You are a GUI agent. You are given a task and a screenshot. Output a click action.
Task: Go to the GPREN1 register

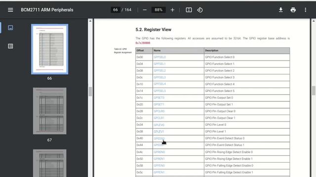click(x=159, y=159)
